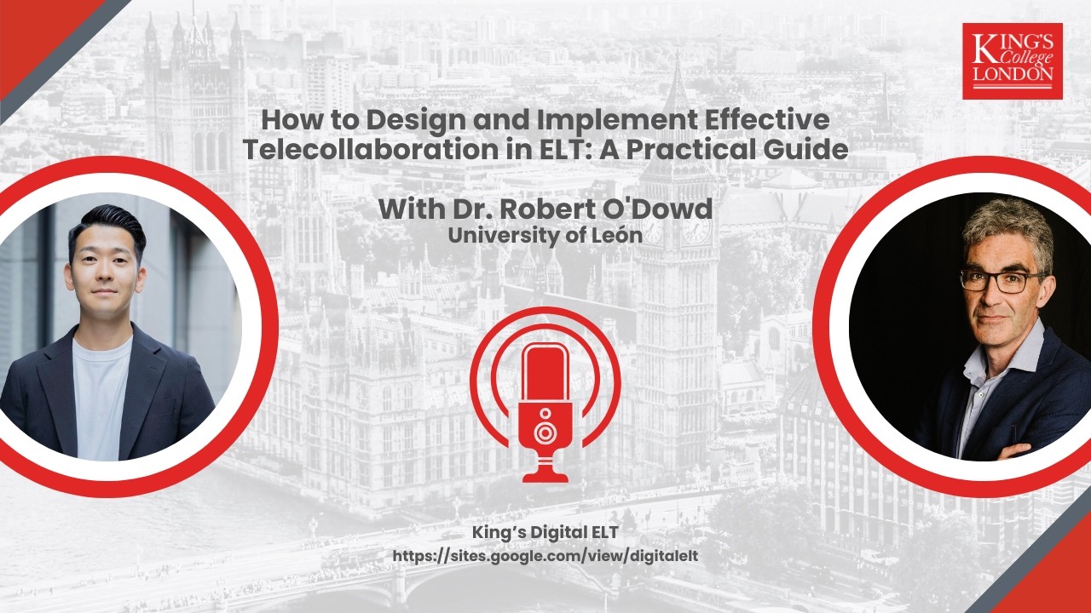Click the text "With Dr. Robert O'Dowd"

click(x=545, y=209)
